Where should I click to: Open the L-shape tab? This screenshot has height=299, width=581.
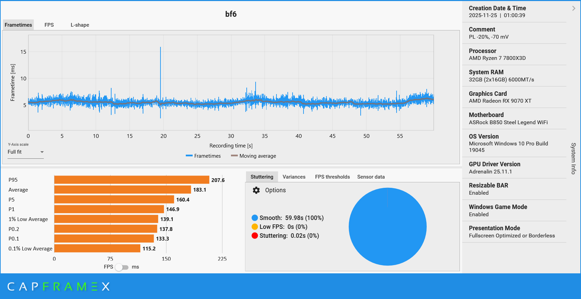click(x=80, y=25)
